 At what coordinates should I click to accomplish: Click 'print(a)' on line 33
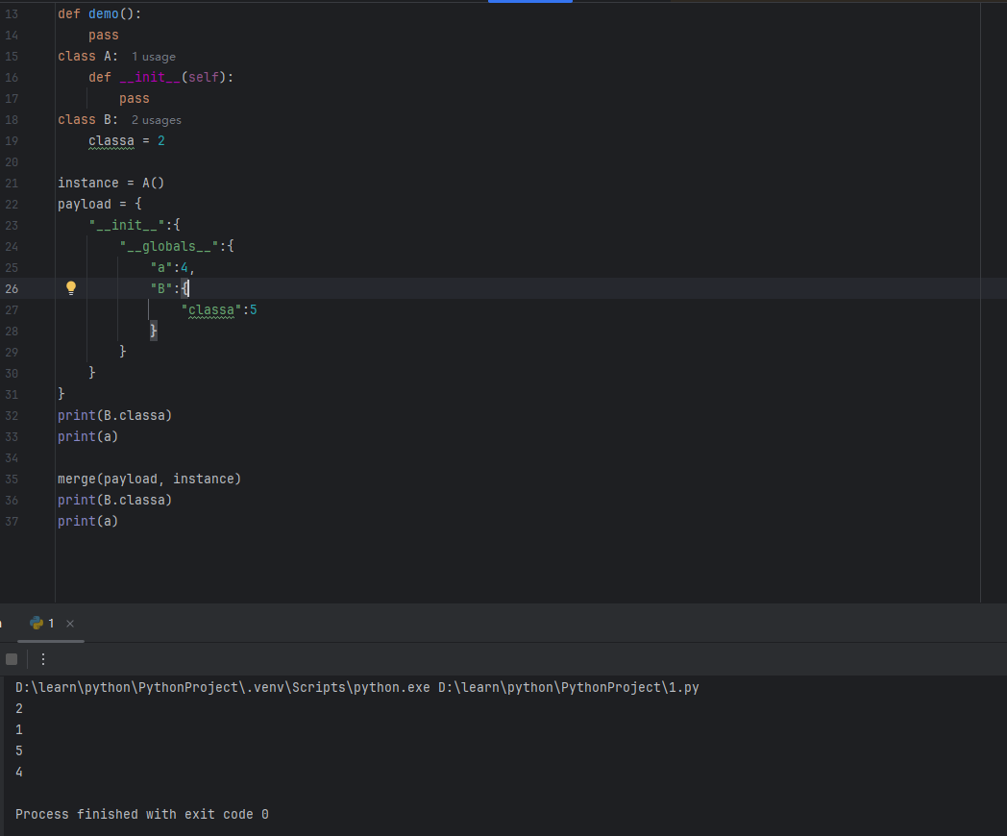tap(88, 436)
